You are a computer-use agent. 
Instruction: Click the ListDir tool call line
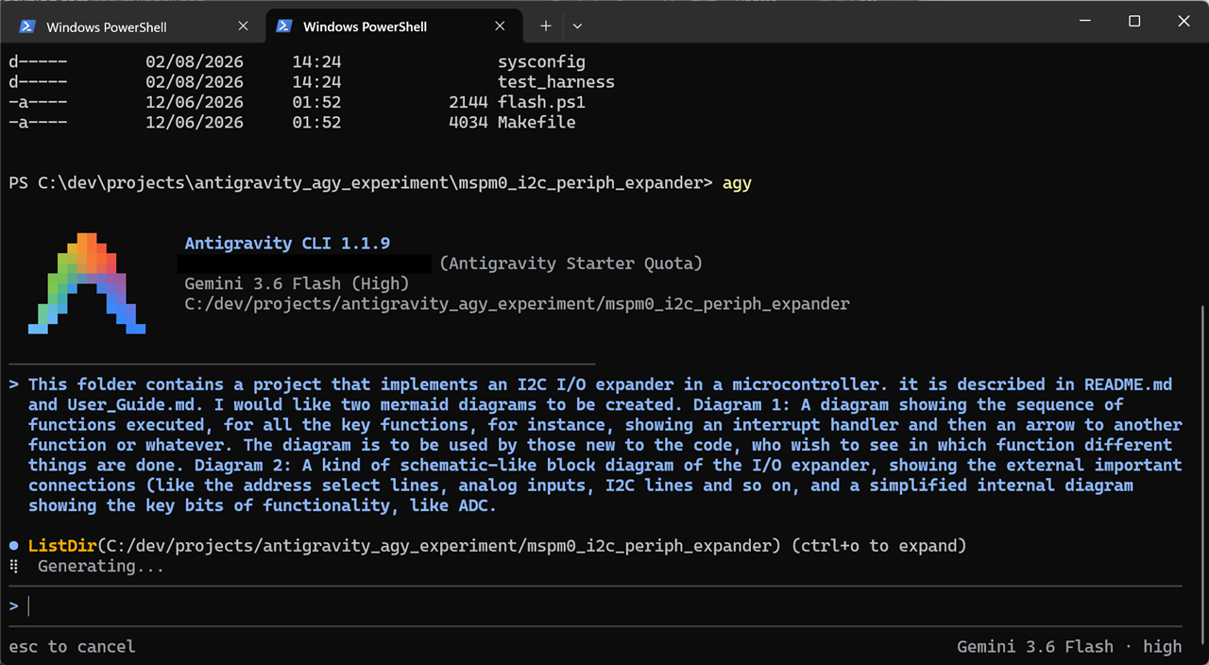[x=497, y=546]
